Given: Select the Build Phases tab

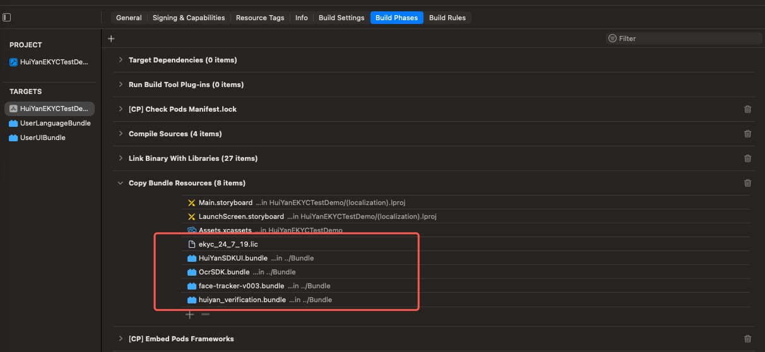Looking at the screenshot, I should pyautogui.click(x=396, y=18).
